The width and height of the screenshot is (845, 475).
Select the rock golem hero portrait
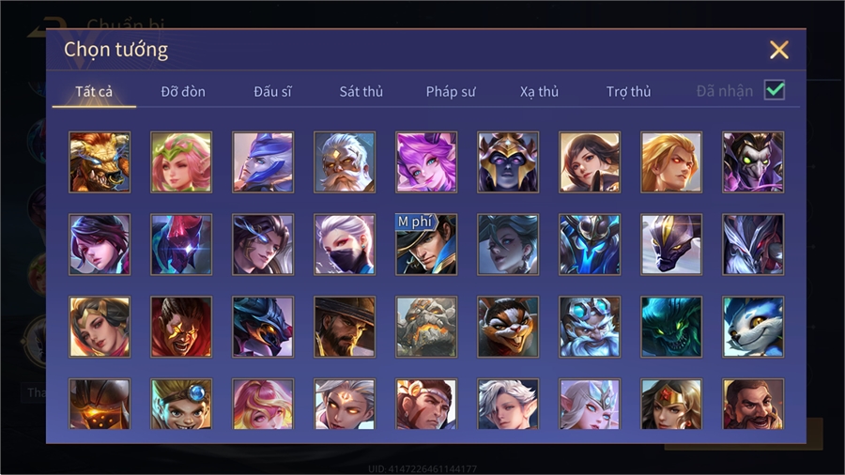click(426, 327)
